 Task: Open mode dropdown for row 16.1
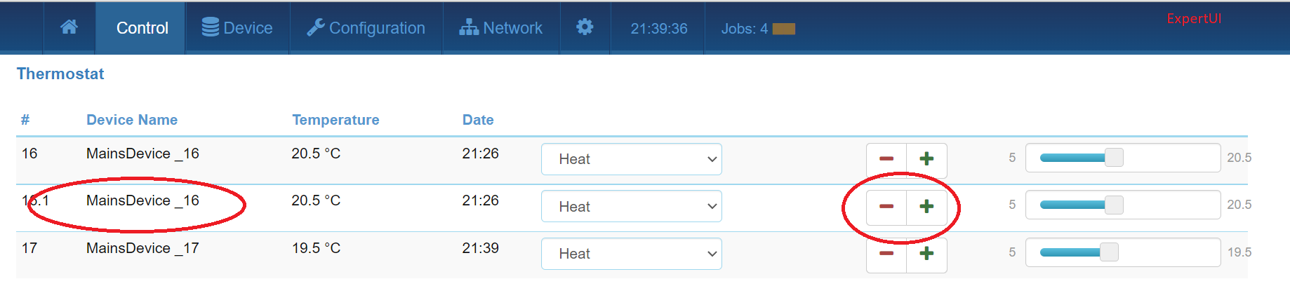[x=631, y=207]
